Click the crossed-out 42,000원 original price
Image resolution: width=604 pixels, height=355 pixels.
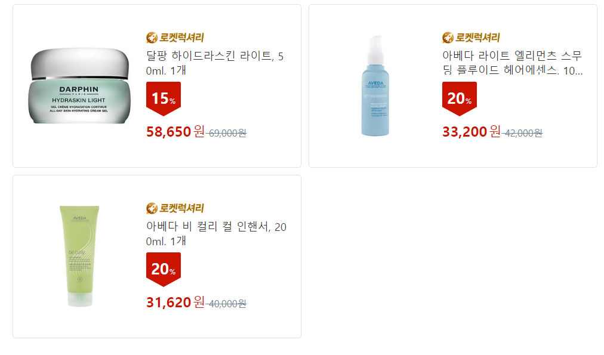[523, 133]
